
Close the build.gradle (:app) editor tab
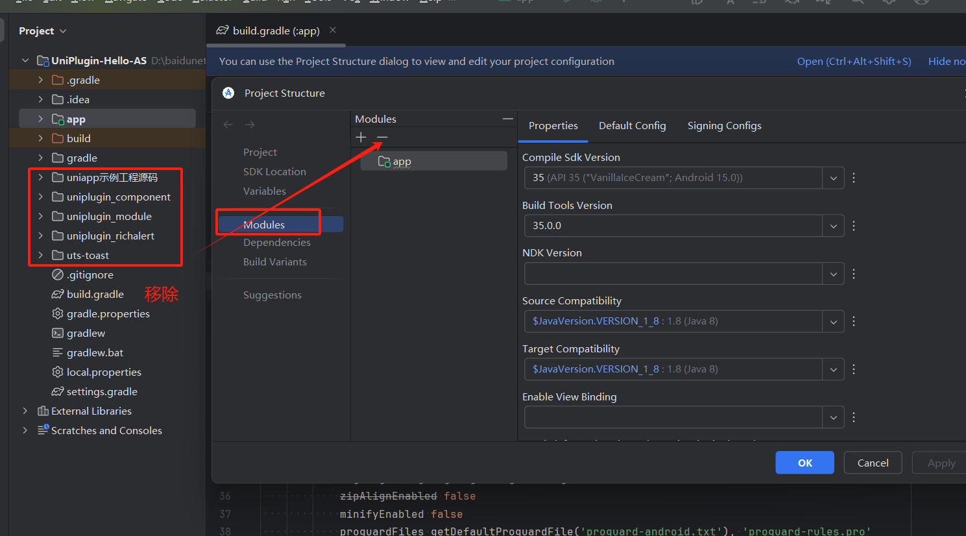tap(333, 30)
